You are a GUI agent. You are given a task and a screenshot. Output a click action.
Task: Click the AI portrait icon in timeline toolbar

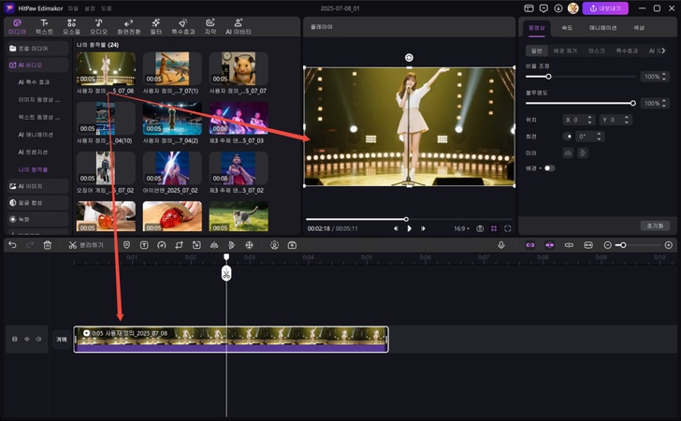pyautogui.click(x=274, y=245)
